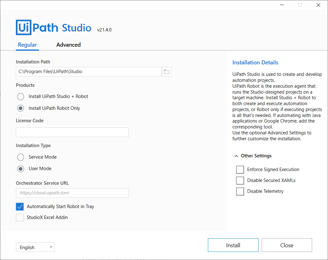Screen dimensions: 328x260
Task: Enable Disable Telemetry
Action: click(240, 191)
